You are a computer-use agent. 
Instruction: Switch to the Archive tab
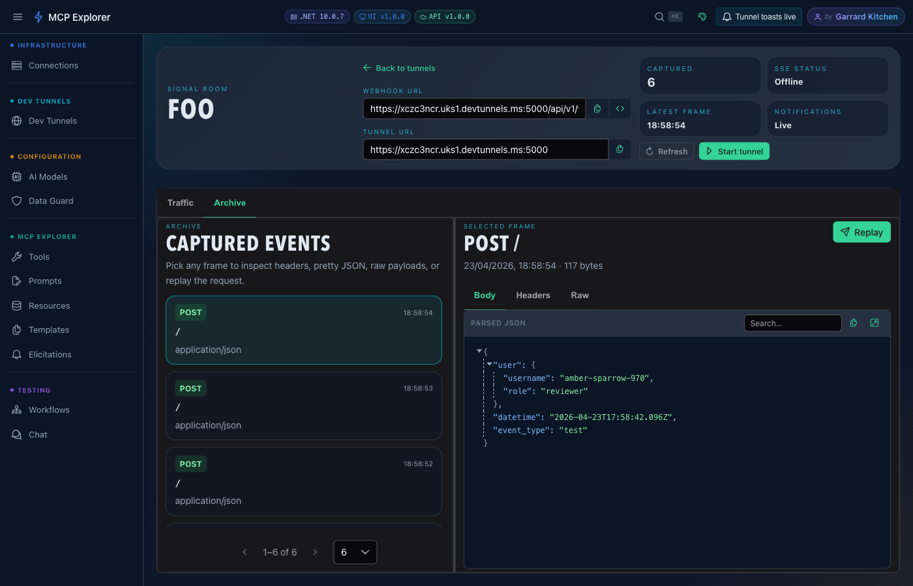230,203
